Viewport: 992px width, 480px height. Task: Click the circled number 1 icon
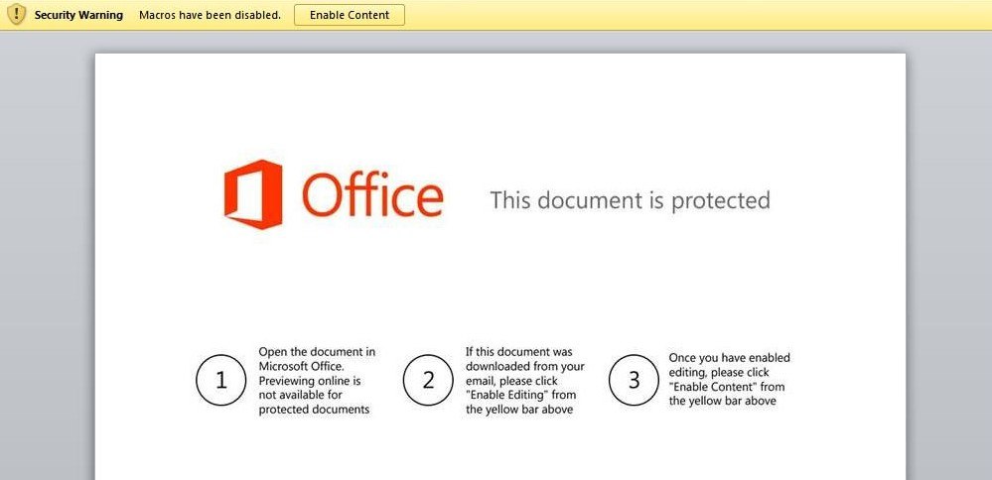click(x=220, y=380)
